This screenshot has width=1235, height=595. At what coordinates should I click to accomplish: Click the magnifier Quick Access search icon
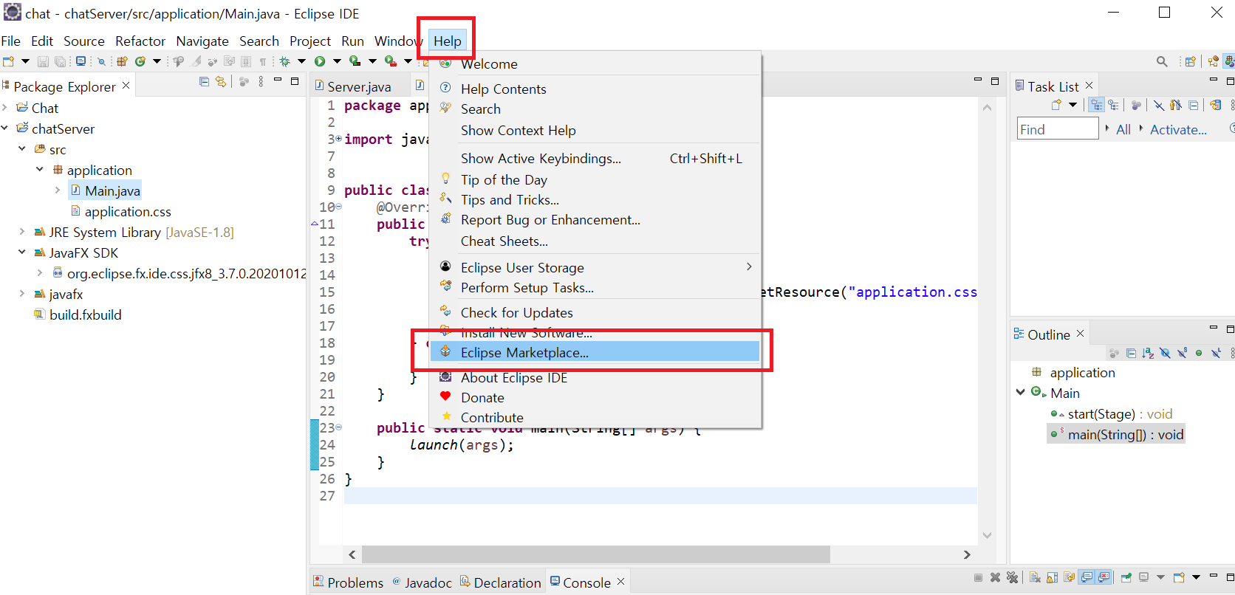1162,61
